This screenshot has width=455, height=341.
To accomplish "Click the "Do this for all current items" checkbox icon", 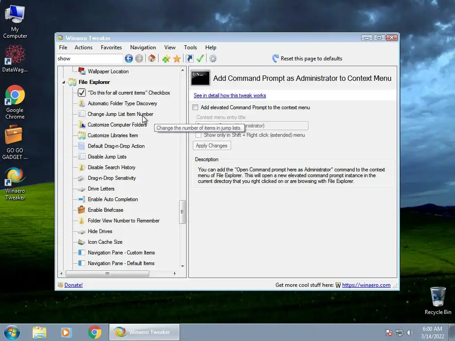I will [82, 93].
